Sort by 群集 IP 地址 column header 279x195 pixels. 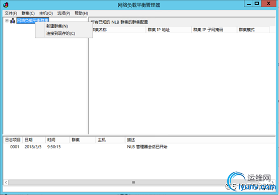pyautogui.click(x=169, y=30)
